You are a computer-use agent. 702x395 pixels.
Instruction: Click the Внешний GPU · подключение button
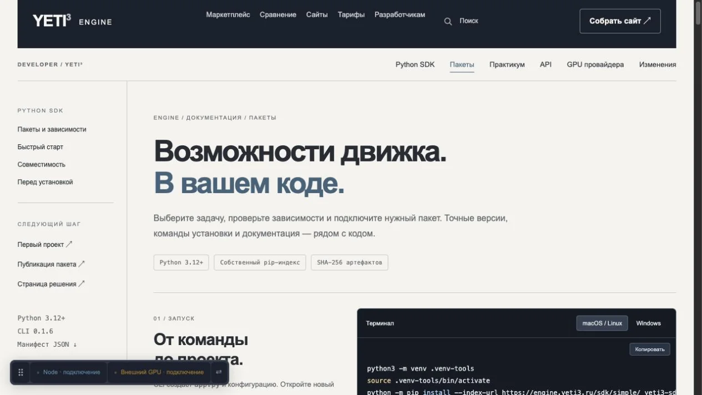[159, 372]
